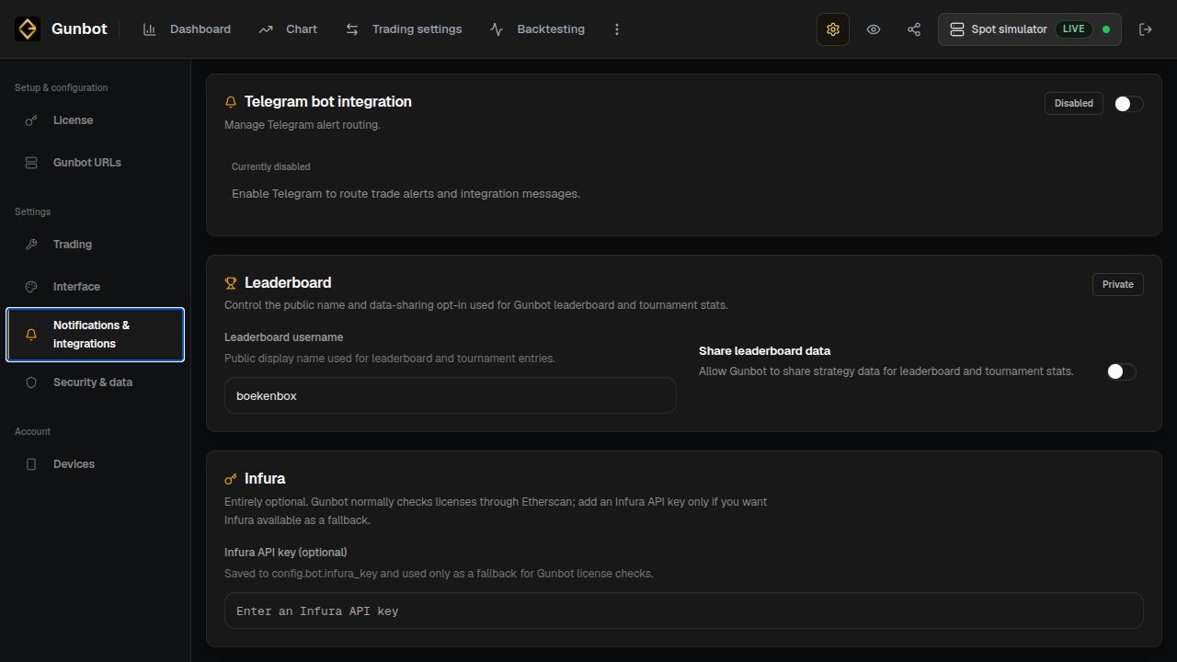Screen dimensions: 1177x662
Task: Open the three-dot more menu
Action: click(x=617, y=29)
